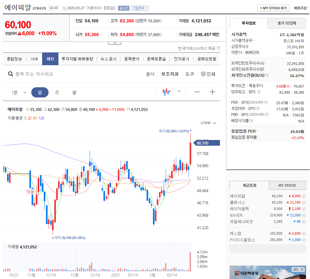The image size is (310, 279).
Task: Open 클래시스 in recent list
Action: tap(238, 202)
